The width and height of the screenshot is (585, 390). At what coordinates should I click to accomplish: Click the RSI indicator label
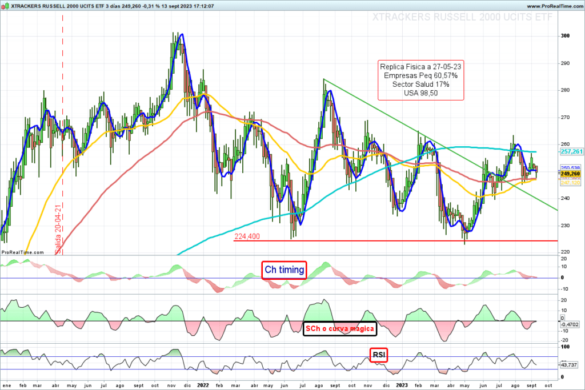point(379,355)
